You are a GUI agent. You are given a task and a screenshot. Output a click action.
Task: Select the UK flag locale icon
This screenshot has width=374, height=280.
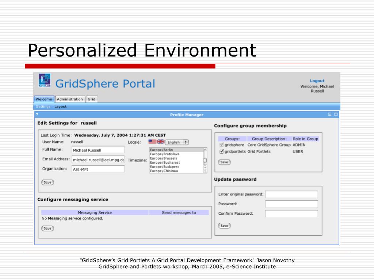[x=161, y=142]
